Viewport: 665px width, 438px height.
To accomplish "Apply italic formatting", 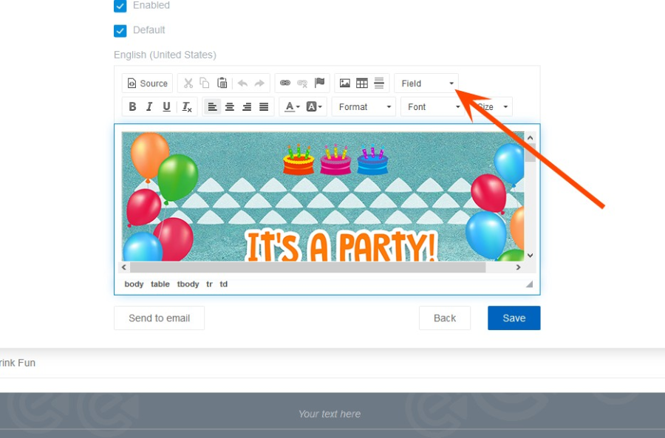I will click(x=149, y=107).
